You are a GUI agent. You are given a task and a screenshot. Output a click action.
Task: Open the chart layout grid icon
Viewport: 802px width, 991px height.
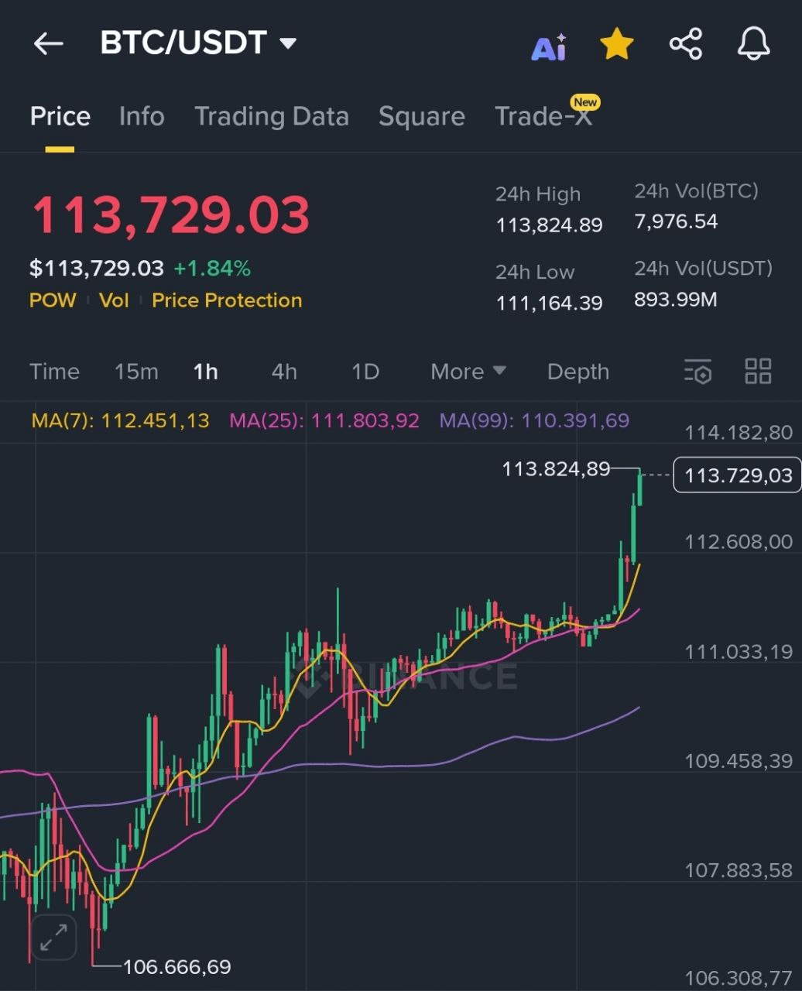point(758,372)
